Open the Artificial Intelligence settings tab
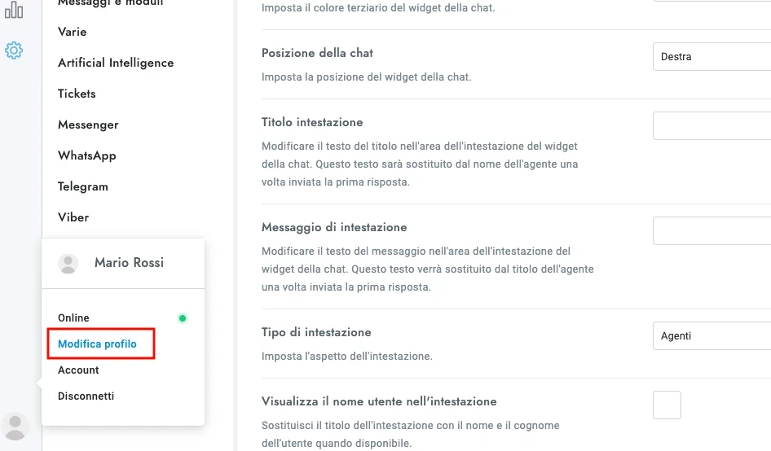Screen dimensions: 771x451 pyautogui.click(x=116, y=63)
